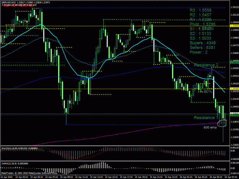
Task: Click the 1.54325 price axis label
Action: [235, 84]
